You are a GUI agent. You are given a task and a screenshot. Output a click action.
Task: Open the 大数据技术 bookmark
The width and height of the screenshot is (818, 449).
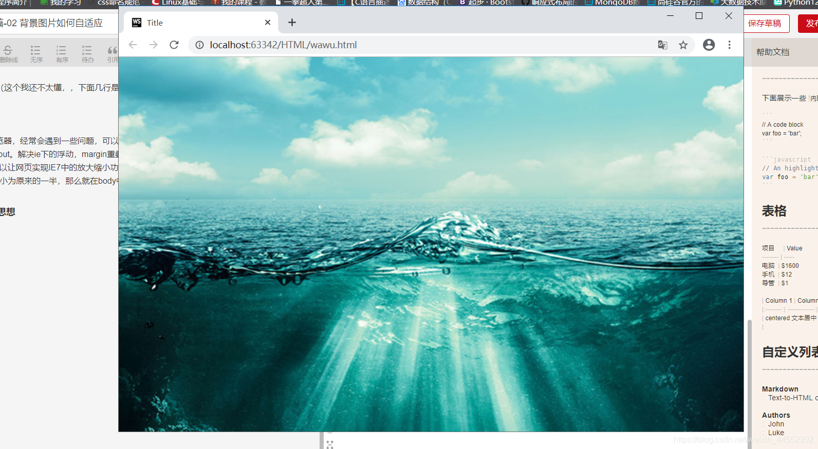click(x=739, y=3)
